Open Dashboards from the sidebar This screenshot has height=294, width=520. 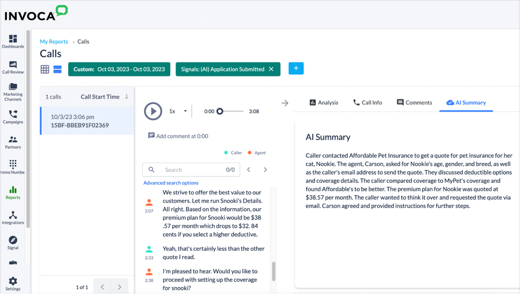tap(13, 41)
